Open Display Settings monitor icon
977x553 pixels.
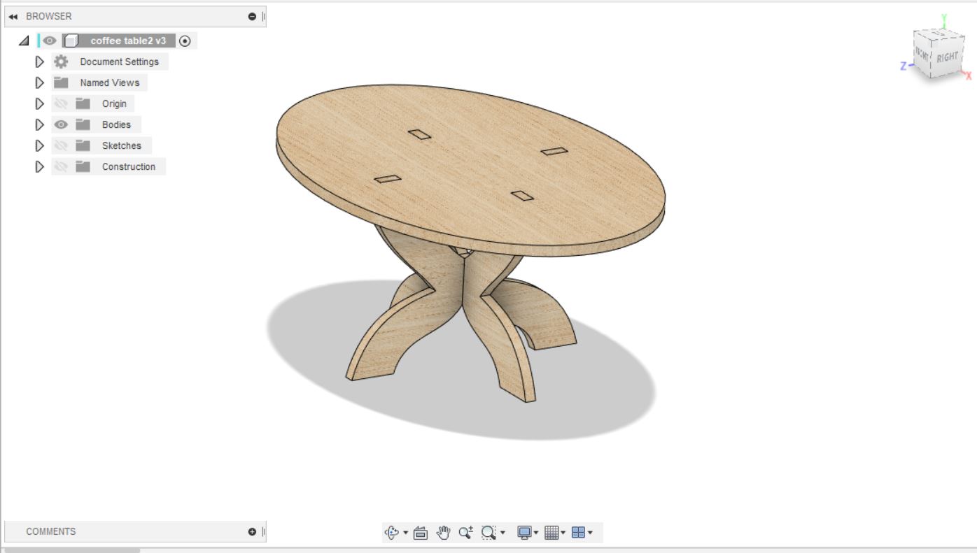[524, 533]
